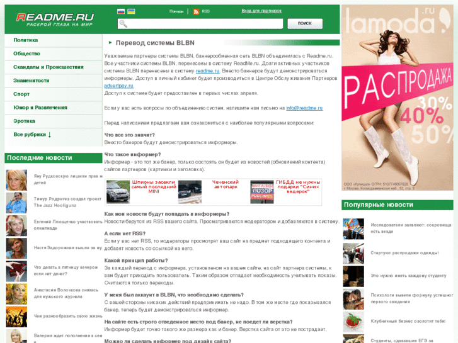This screenshot has height=343, width=458.
Task: Open Валерия ждет пополнения news link
Action: point(68,338)
